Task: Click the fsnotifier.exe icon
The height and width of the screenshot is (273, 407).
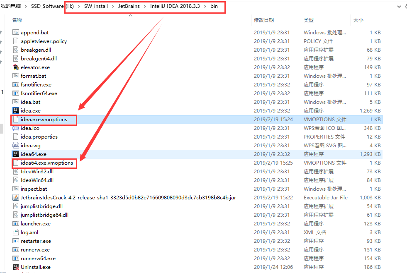Action: click(16, 85)
